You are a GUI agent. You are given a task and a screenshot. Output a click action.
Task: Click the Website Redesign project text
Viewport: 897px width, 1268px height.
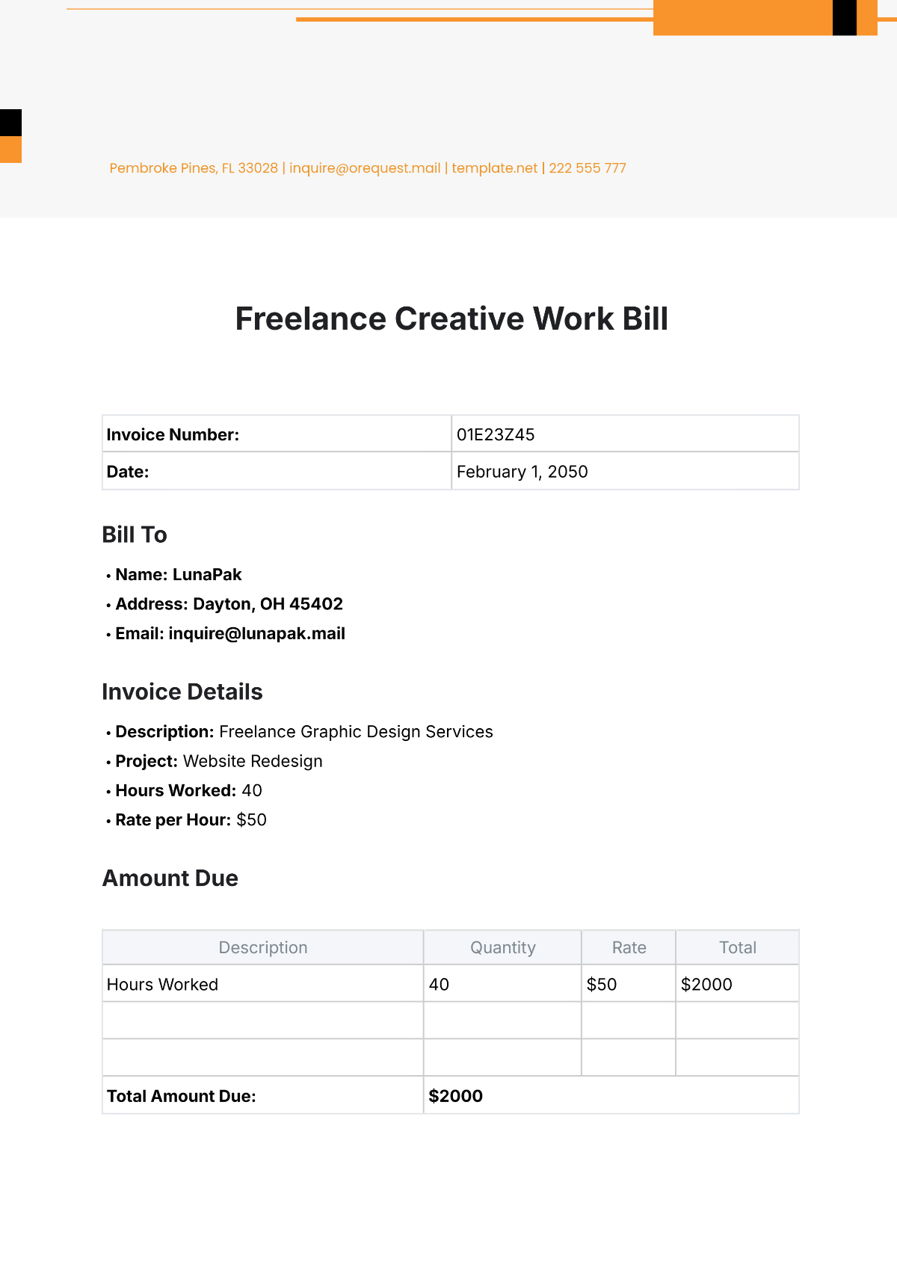pyautogui.click(x=253, y=761)
